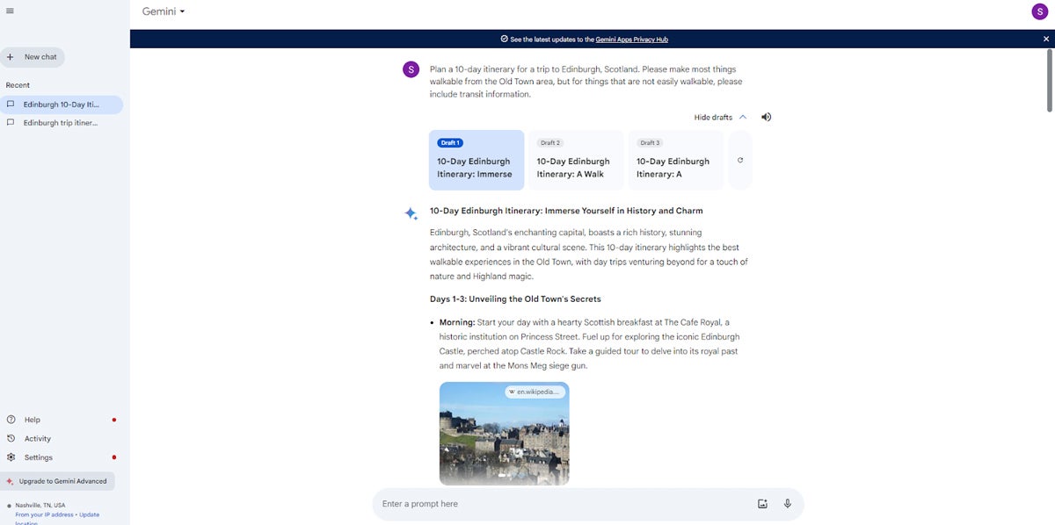Click the microphone icon in prompt bar

click(788, 504)
